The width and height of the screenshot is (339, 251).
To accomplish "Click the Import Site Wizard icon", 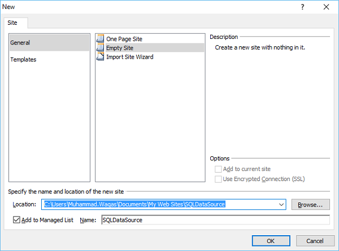I will pos(101,57).
